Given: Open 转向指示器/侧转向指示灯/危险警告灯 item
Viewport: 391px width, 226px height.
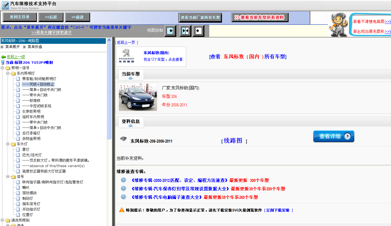Looking at the screenshot, I should (x=53, y=182).
